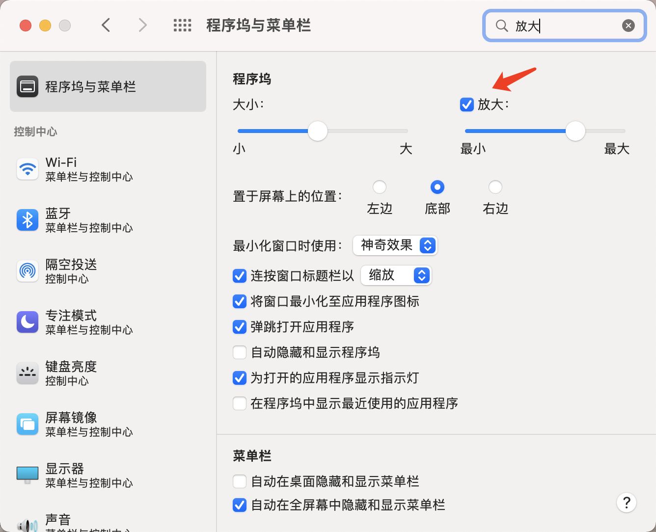Viewport: 656px width, 532px height.
Task: Clear the search field text
Action: 629,26
